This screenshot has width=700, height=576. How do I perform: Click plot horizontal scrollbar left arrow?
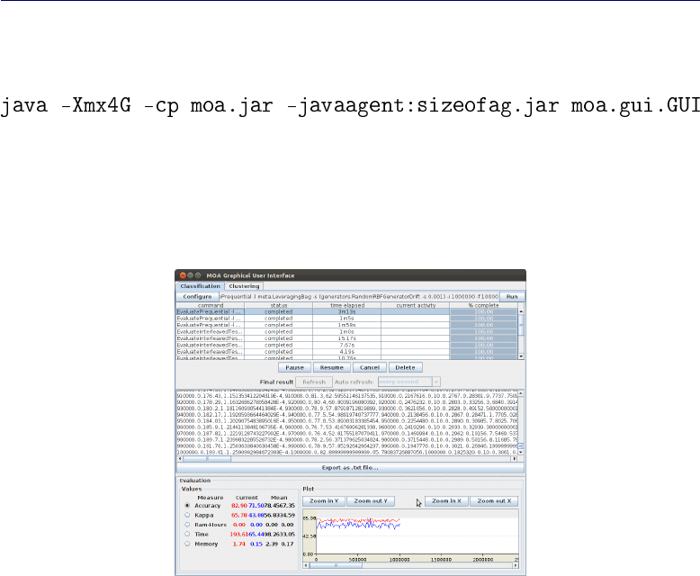click(306, 565)
